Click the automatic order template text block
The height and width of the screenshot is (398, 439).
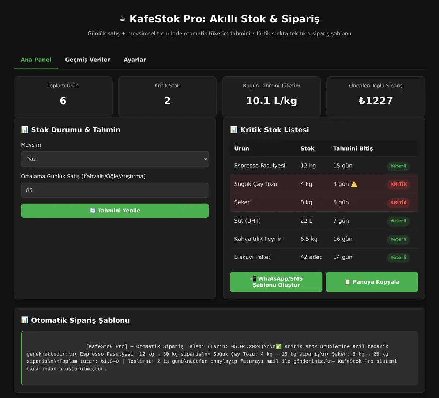[x=219, y=358]
